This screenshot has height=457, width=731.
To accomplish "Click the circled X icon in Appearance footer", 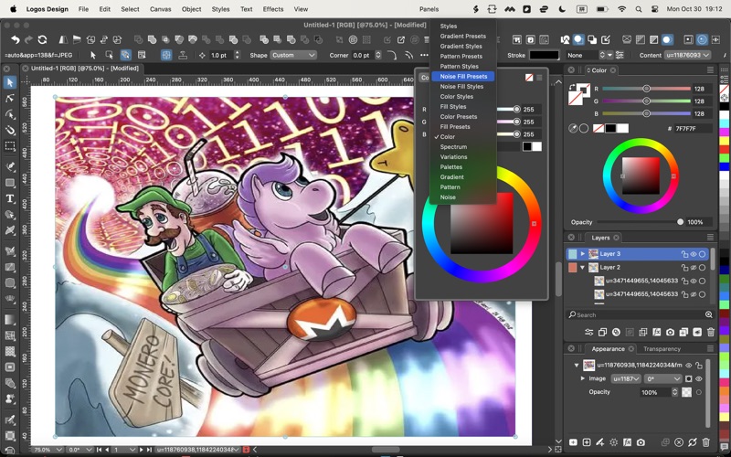I will (679, 442).
